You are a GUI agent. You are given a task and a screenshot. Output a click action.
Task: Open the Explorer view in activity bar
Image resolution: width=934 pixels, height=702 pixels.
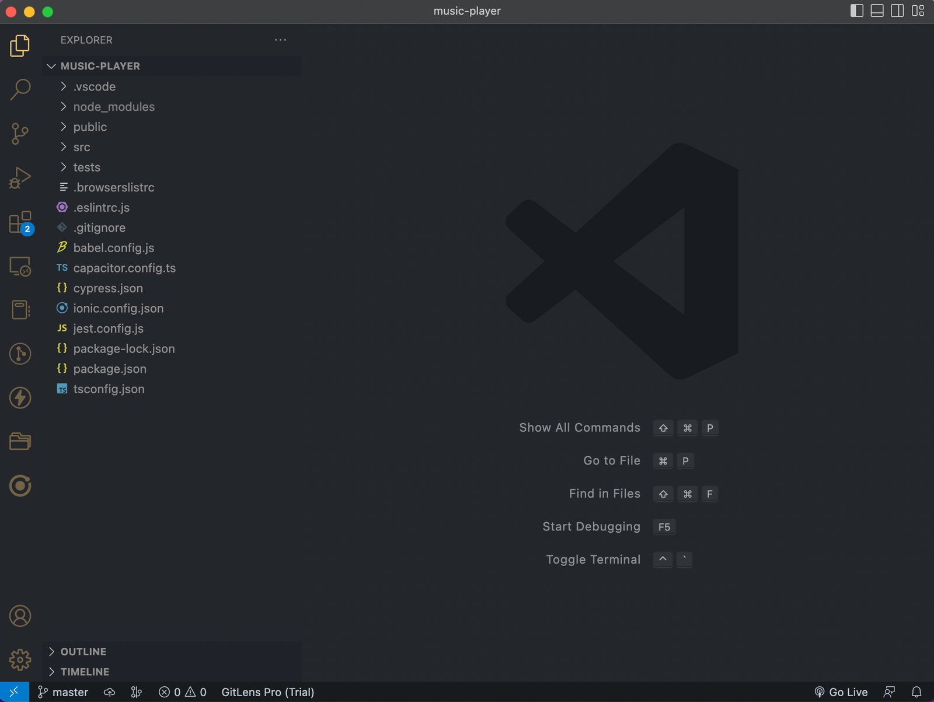point(20,46)
